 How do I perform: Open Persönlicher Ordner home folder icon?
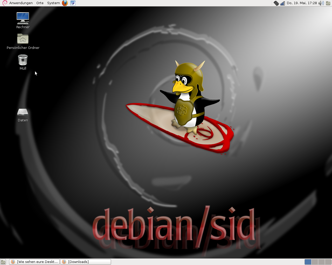click(23, 39)
